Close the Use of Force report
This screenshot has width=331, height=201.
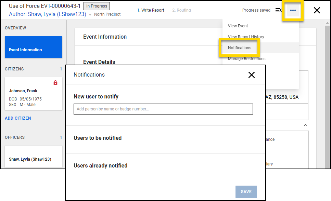[x=317, y=10]
